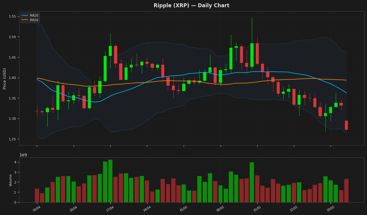This screenshot has height=215, width=367.
Task: Click the 1.45 price tick label
Action: pyautogui.click(x=13, y=57)
